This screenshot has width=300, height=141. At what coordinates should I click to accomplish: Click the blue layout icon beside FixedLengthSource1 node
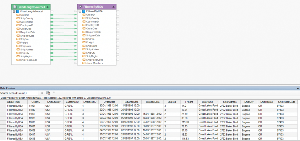point(18,11)
